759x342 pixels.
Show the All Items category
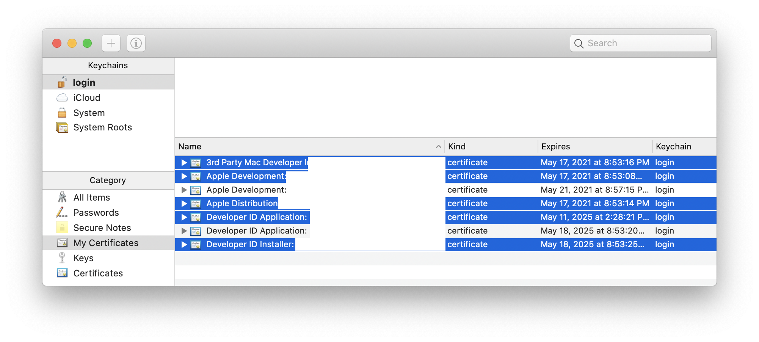pos(108,197)
